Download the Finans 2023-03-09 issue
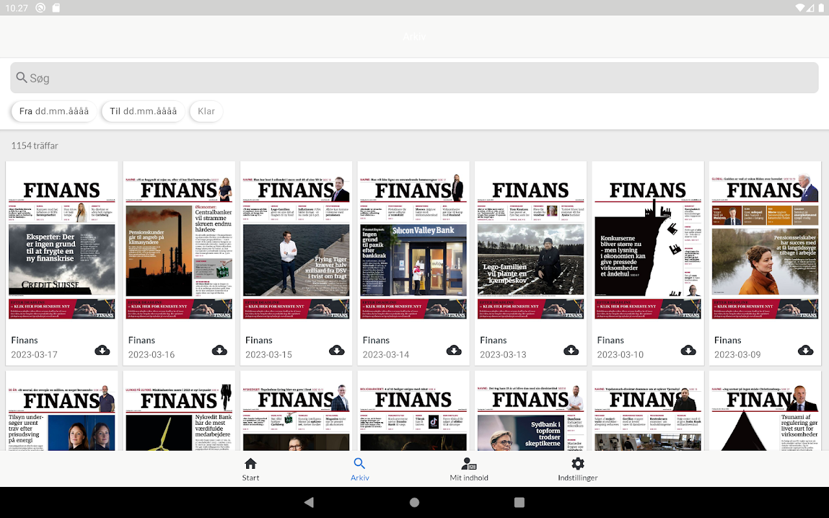 (x=806, y=350)
